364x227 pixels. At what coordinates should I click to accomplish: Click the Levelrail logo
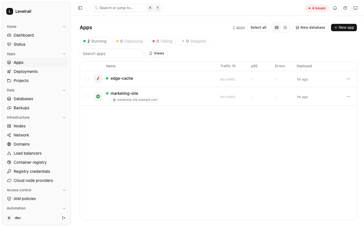(x=10, y=11)
